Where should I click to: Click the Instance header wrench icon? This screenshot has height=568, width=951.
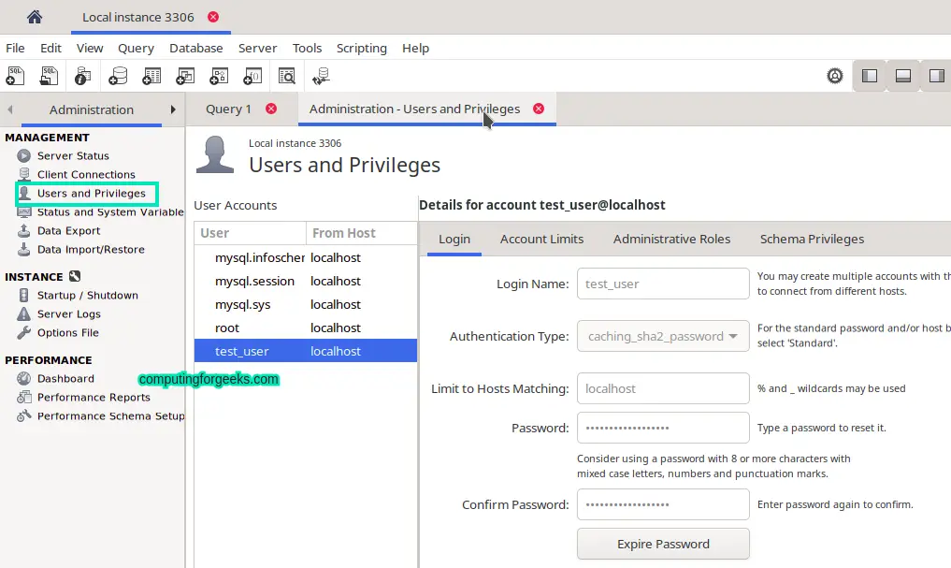(75, 276)
